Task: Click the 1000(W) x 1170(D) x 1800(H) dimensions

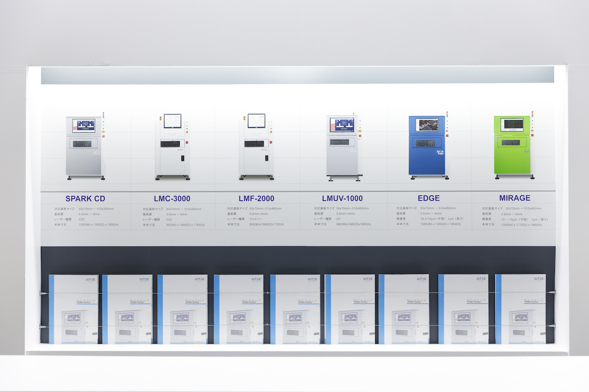Action: (x=521, y=225)
